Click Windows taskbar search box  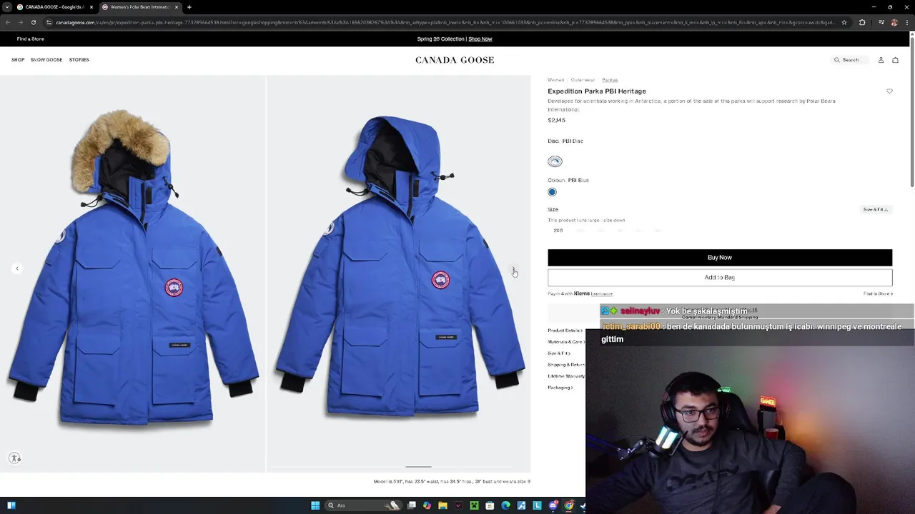(x=365, y=505)
